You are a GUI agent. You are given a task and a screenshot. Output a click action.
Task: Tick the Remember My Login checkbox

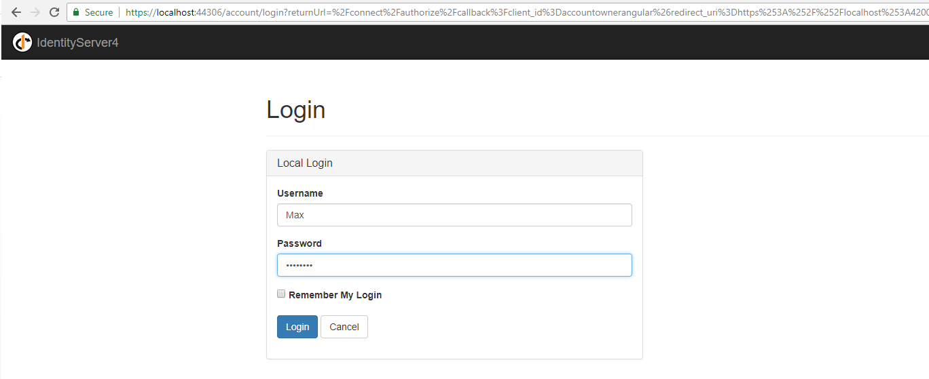281,294
